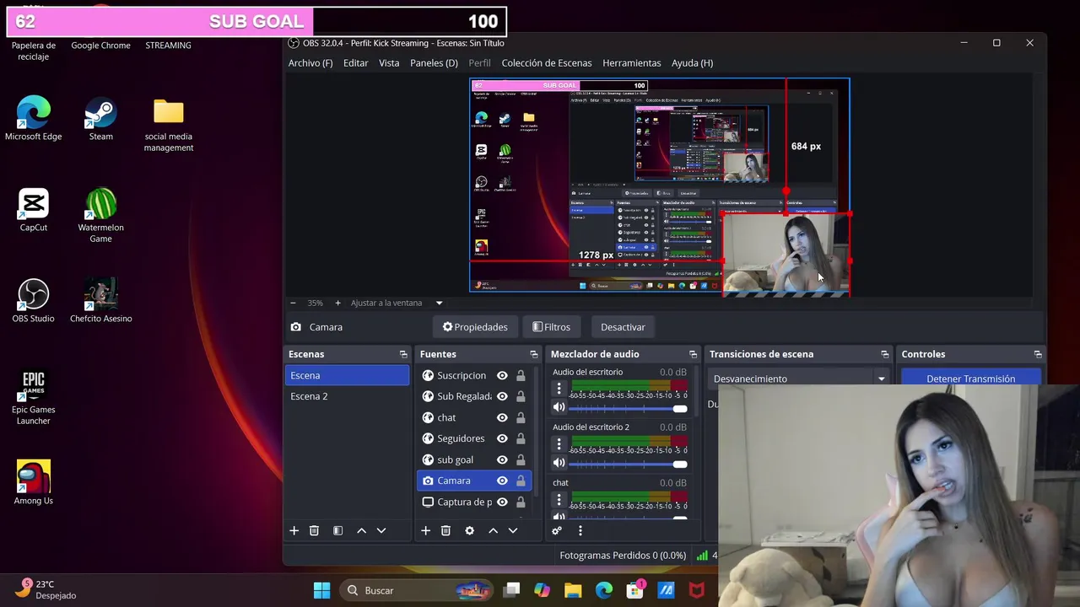
Task: Open File Explorer from the taskbar
Action: coord(573,590)
